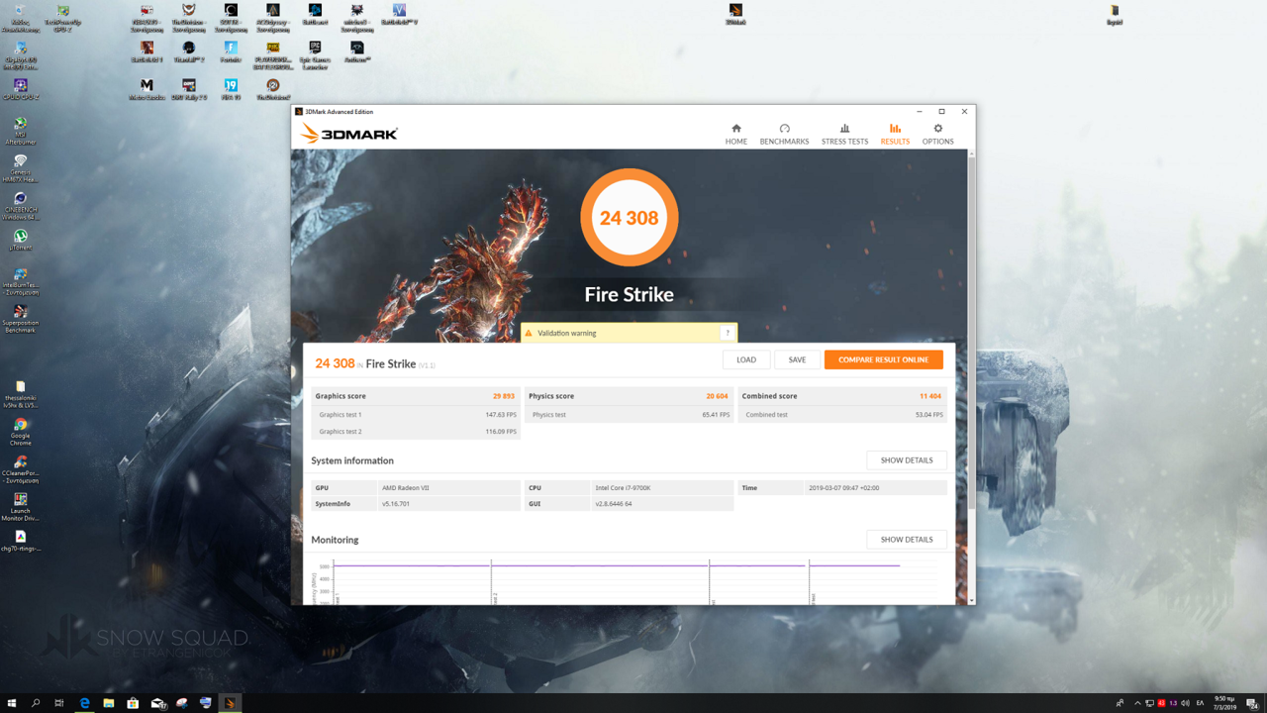Open Task View from the taskbar
Image resolution: width=1267 pixels, height=713 pixels.
click(x=59, y=703)
